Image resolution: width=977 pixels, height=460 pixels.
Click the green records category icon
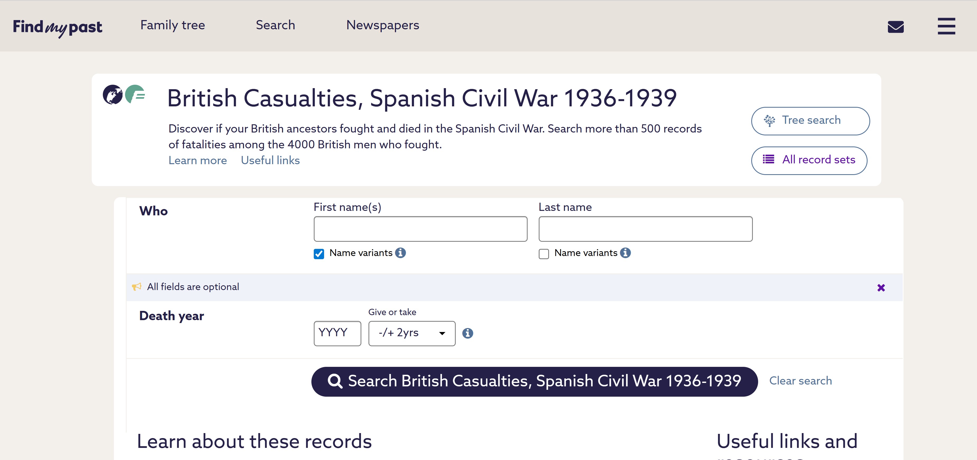tap(135, 94)
